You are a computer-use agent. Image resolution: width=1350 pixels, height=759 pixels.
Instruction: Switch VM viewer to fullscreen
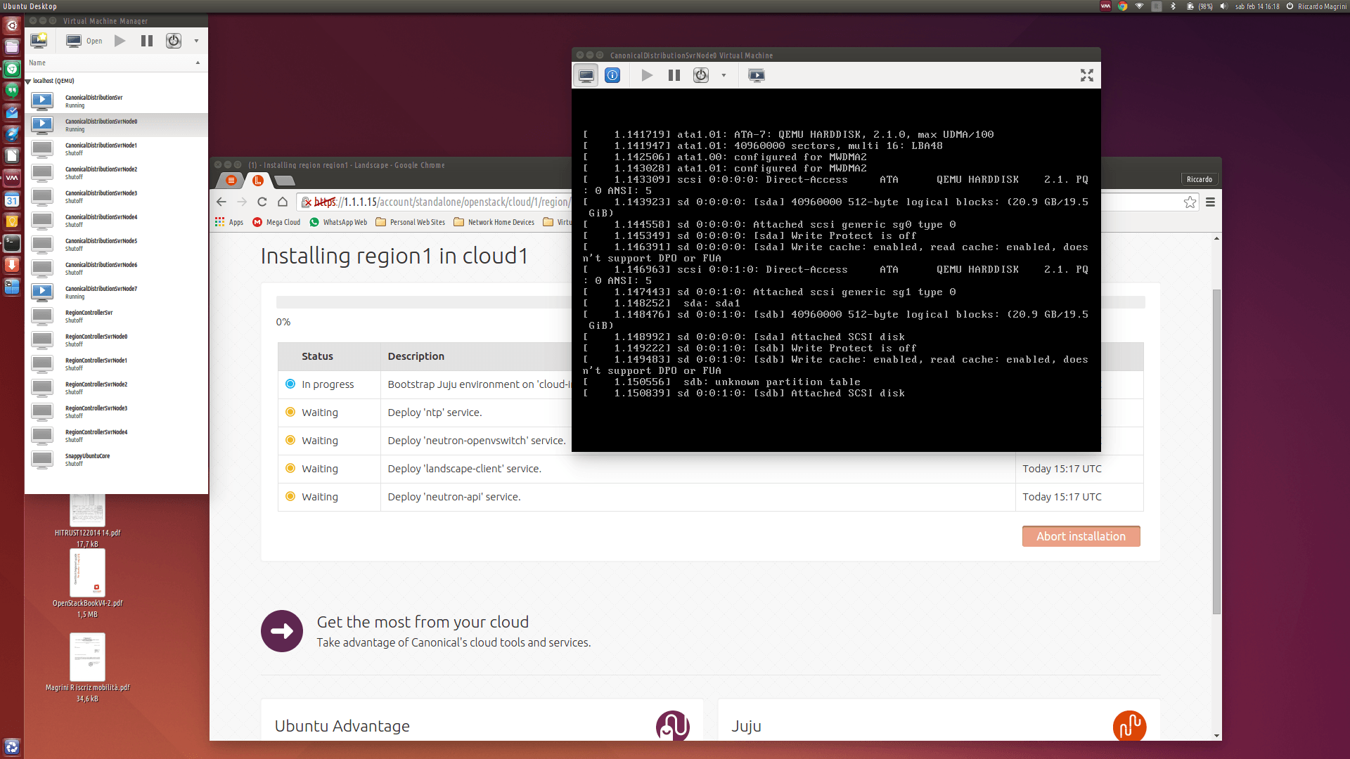[1087, 75]
